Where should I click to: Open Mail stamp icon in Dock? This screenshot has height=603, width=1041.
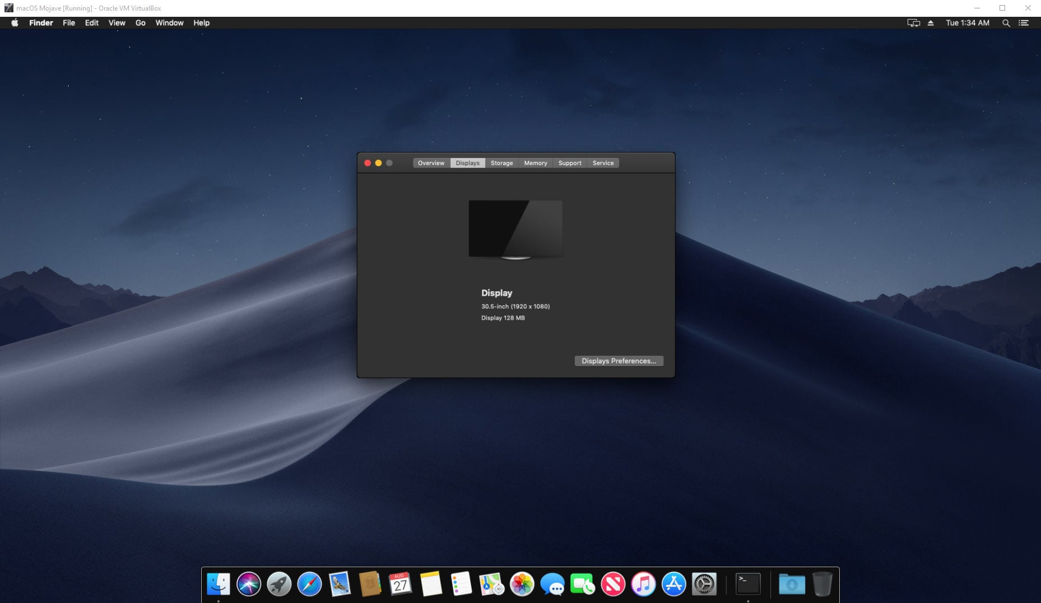coord(340,585)
